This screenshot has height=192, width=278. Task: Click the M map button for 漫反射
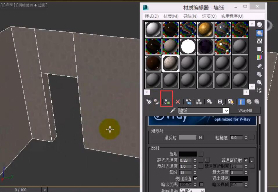click(200, 137)
